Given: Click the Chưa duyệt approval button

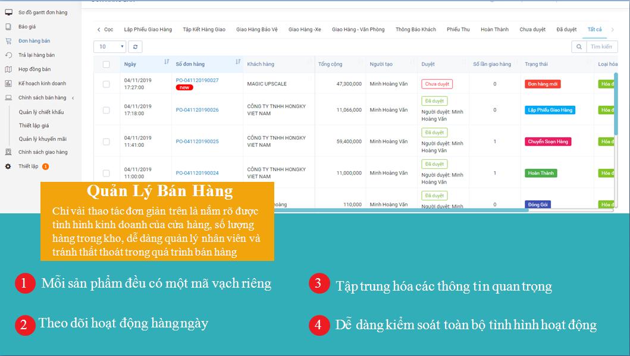Looking at the screenshot, I should pos(437,84).
